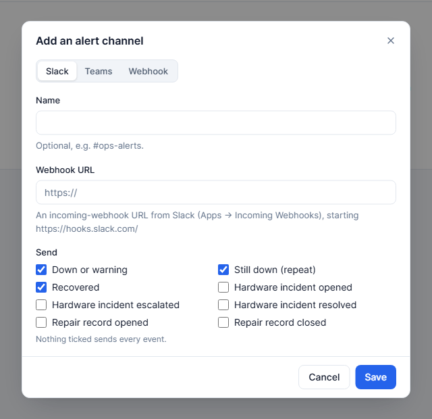This screenshot has width=432, height=419.
Task: Switch to the Teams tab
Action: [99, 71]
